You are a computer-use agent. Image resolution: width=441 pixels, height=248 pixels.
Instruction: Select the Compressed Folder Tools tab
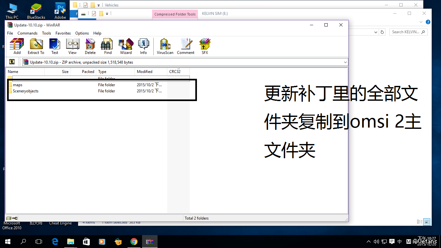click(175, 14)
